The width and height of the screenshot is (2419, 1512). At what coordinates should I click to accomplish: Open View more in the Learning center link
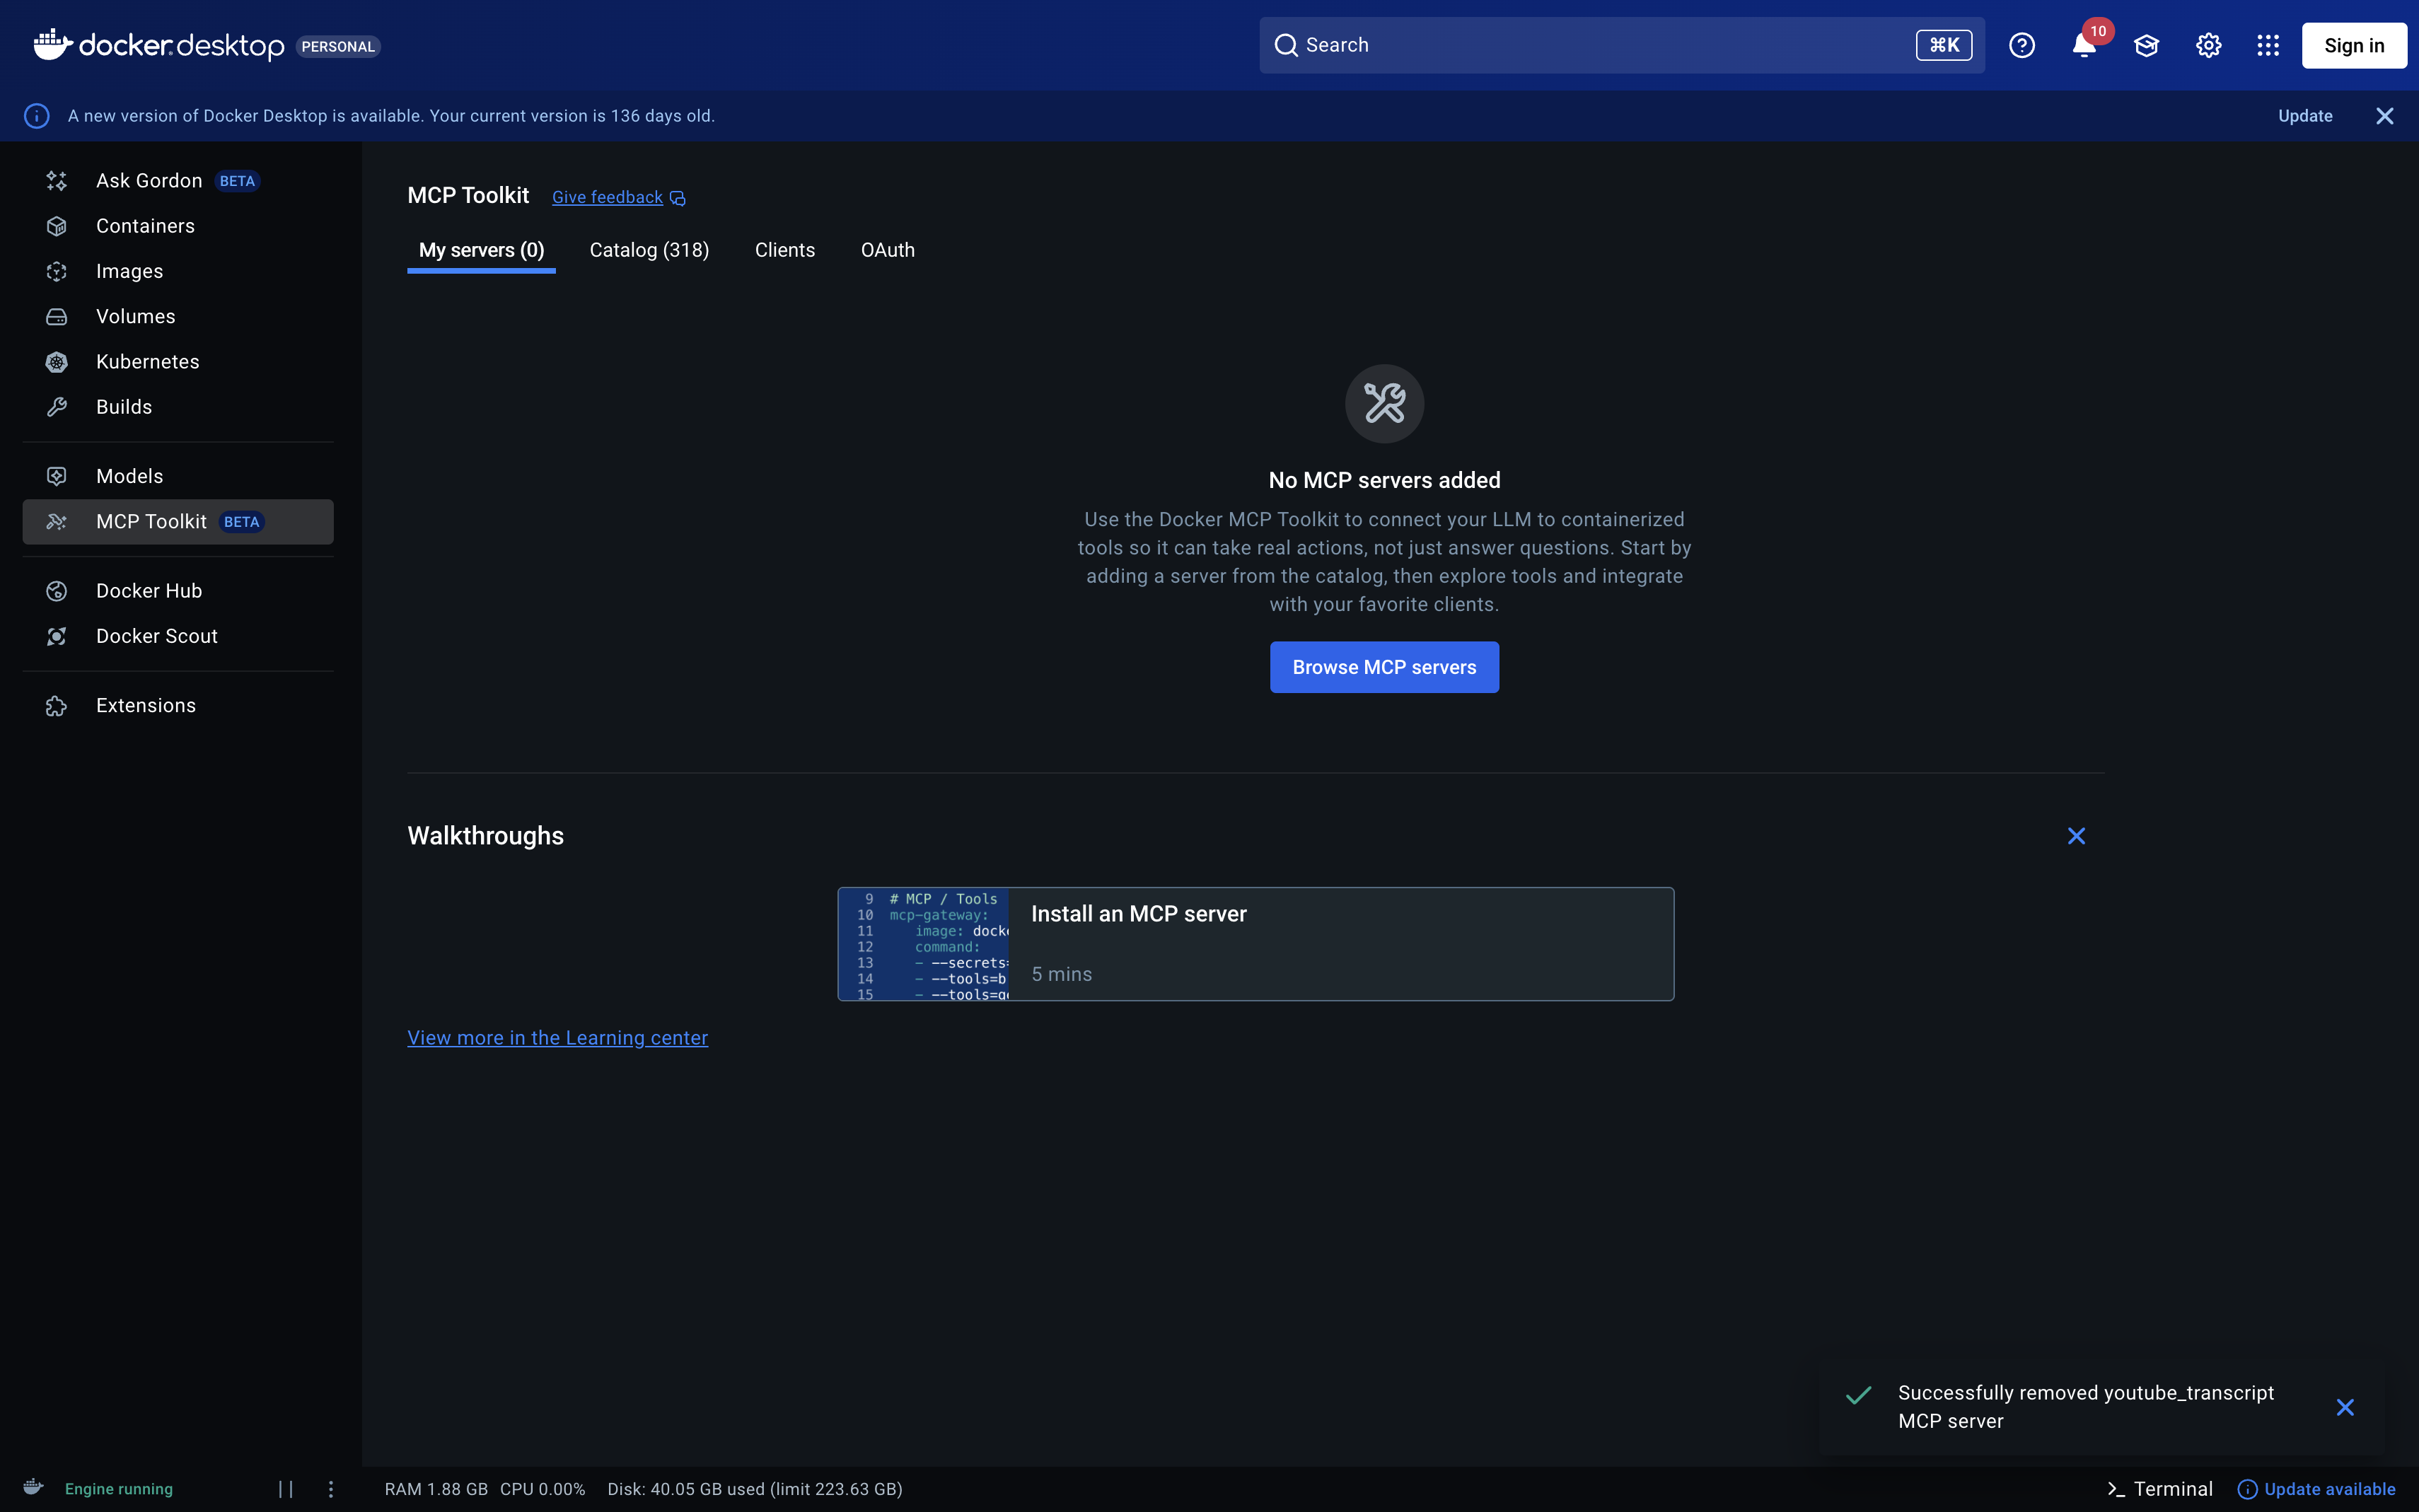click(558, 1038)
